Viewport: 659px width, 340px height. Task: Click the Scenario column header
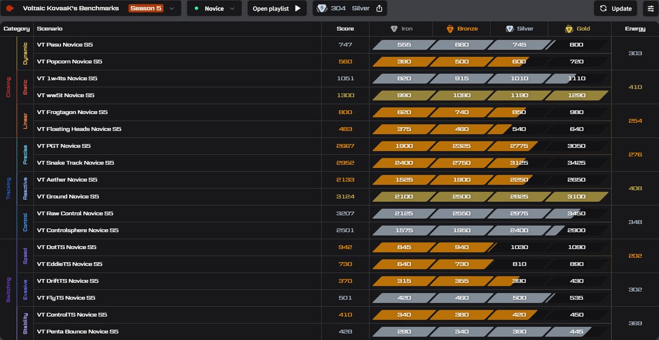(49, 29)
